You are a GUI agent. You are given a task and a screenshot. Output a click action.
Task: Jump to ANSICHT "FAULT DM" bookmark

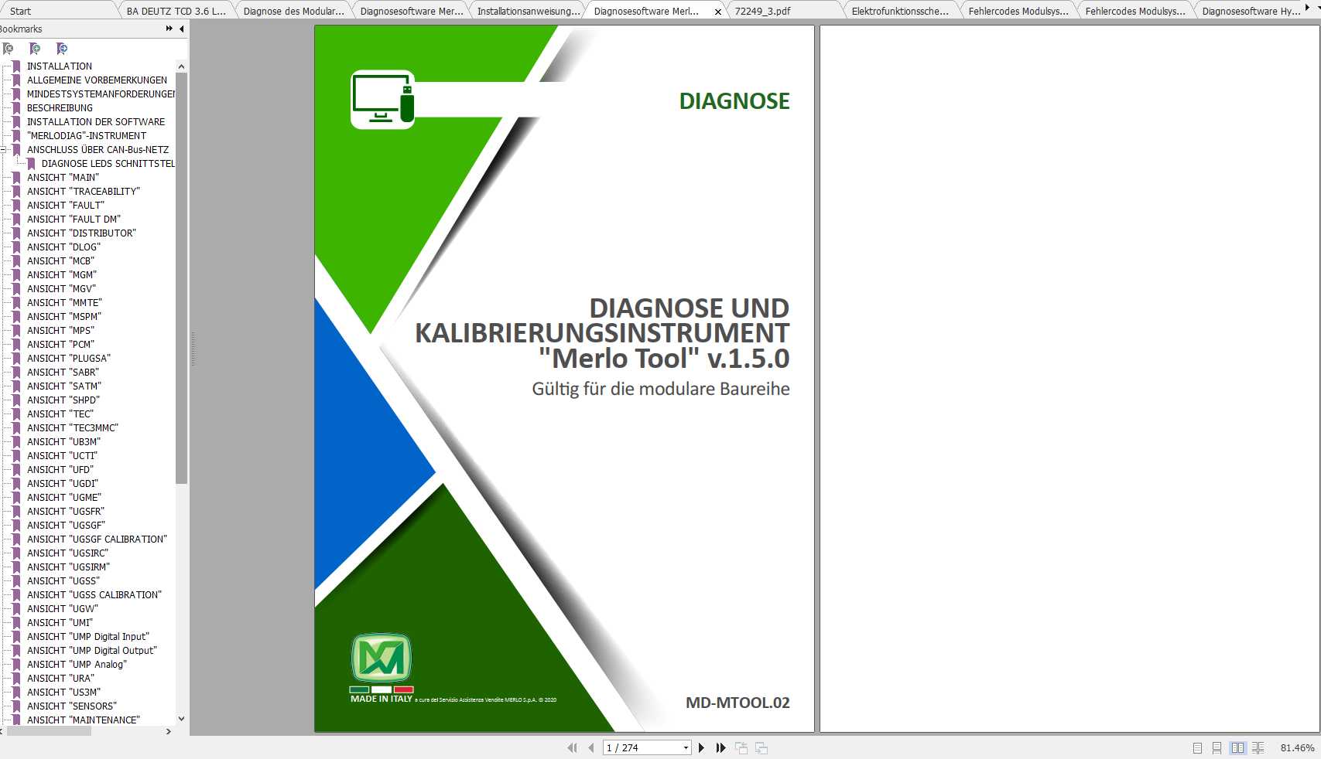(x=74, y=219)
